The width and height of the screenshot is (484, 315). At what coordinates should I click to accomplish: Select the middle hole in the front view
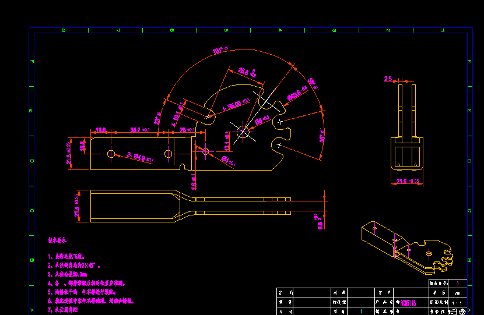(168, 154)
